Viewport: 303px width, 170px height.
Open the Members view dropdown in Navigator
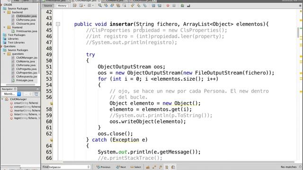(11, 94)
